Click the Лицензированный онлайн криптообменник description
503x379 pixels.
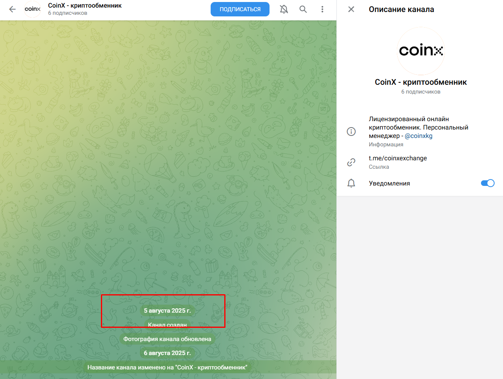pos(418,128)
